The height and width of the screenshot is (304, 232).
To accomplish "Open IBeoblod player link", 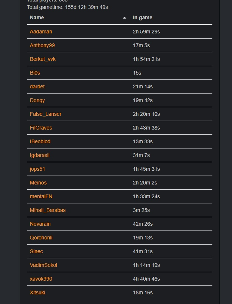I will point(40,141).
